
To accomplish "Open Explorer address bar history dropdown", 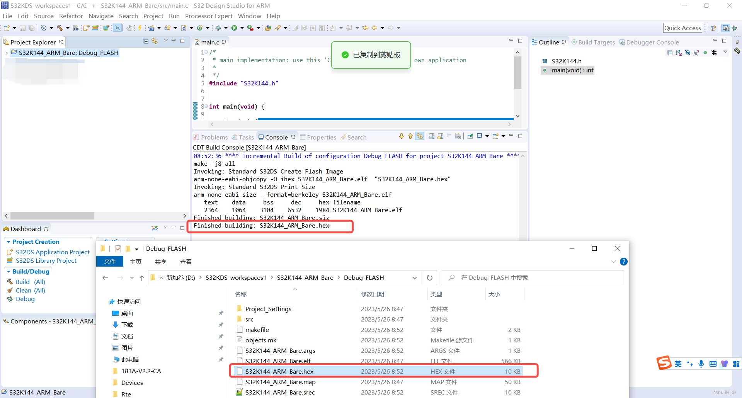I will coord(415,278).
